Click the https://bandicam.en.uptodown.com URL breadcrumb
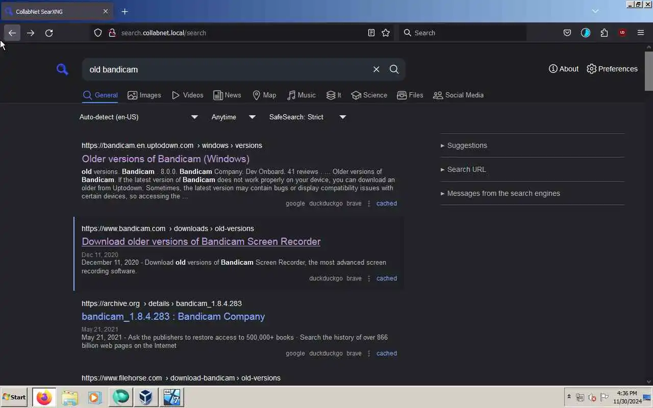653x408 pixels. (x=137, y=145)
